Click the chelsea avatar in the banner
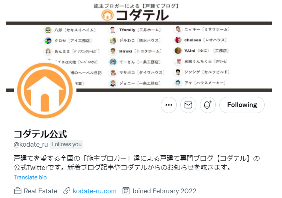Screen dimensions: 282x198 (178, 40)
